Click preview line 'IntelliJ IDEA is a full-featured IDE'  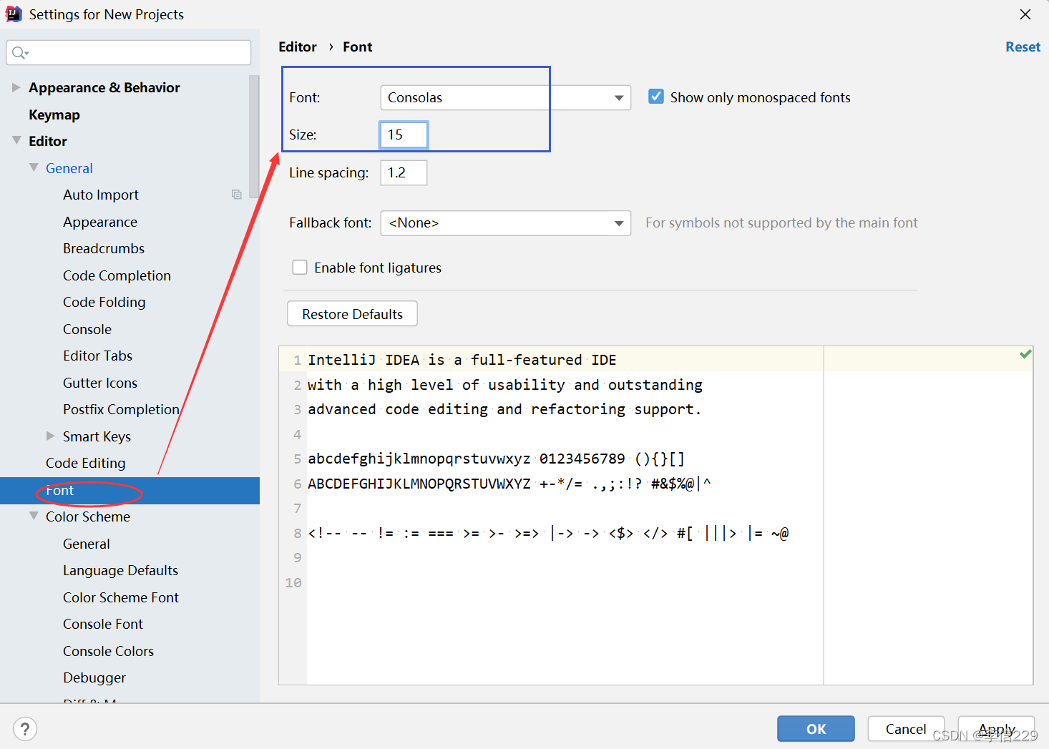click(x=462, y=360)
